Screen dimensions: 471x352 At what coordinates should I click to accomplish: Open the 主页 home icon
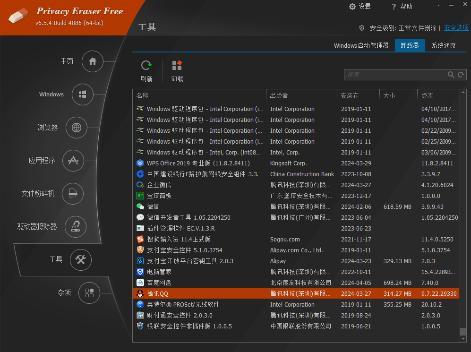pyautogui.click(x=93, y=61)
